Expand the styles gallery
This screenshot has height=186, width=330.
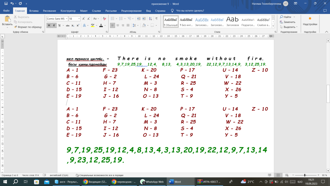[273, 26]
